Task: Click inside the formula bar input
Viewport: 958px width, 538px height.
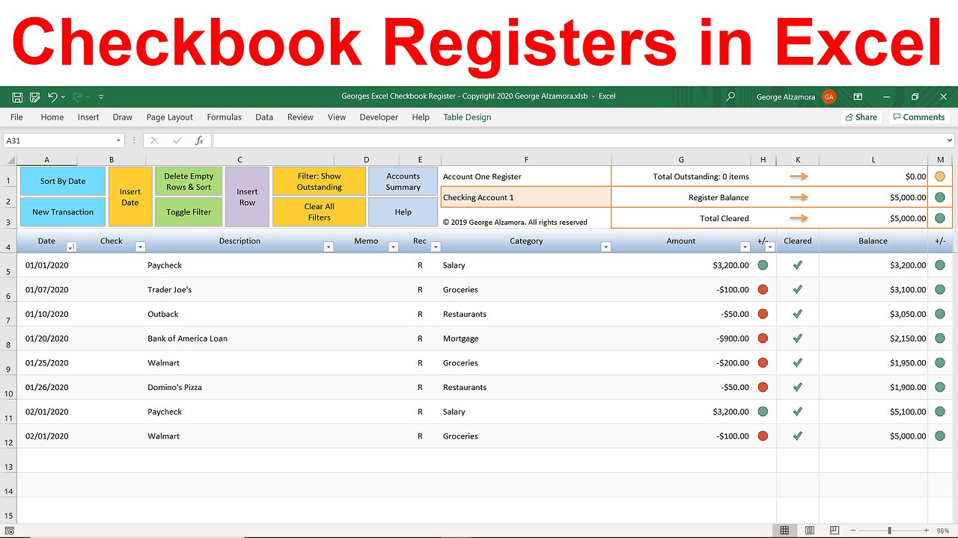Action: pyautogui.click(x=578, y=140)
